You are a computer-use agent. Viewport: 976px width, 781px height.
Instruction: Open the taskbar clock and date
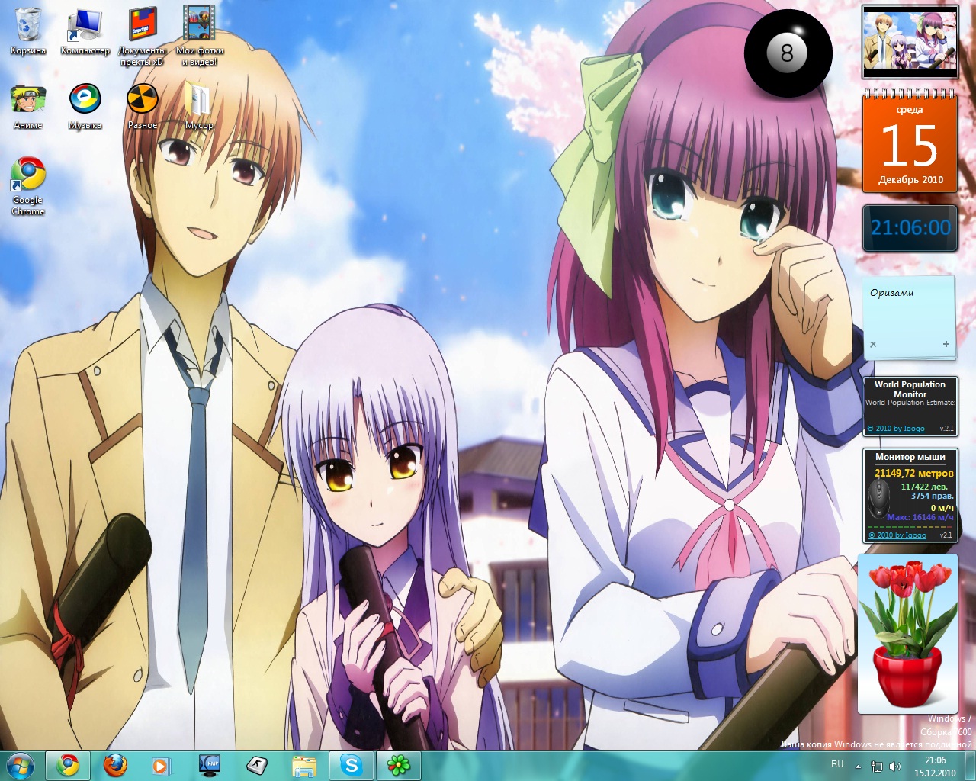[935, 767]
